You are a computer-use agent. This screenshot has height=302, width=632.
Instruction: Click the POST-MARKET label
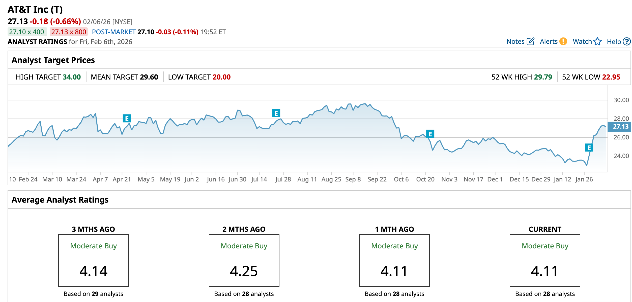[114, 32]
